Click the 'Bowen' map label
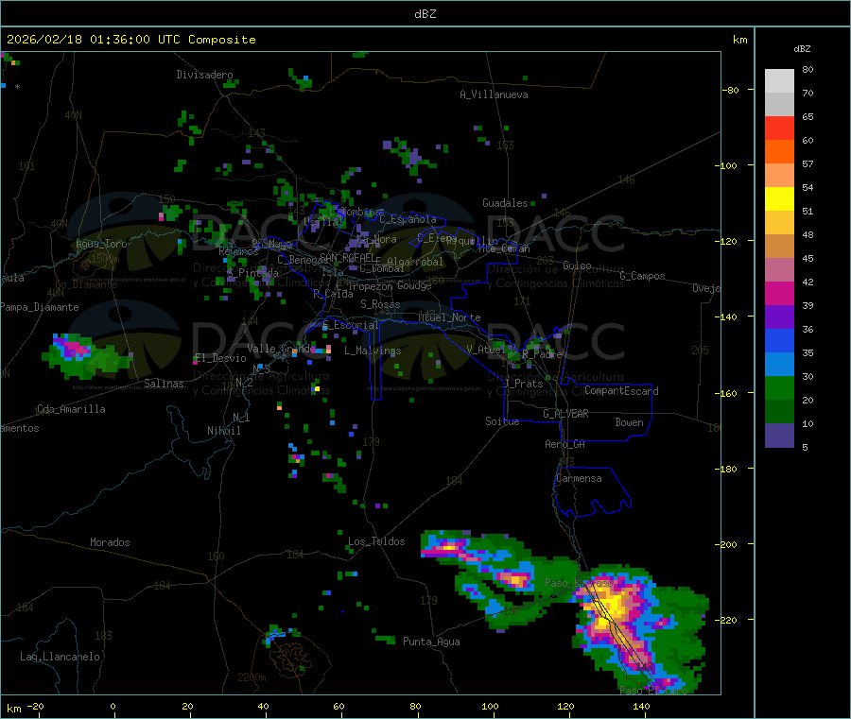Image resolution: width=851 pixels, height=719 pixels. 629,422
